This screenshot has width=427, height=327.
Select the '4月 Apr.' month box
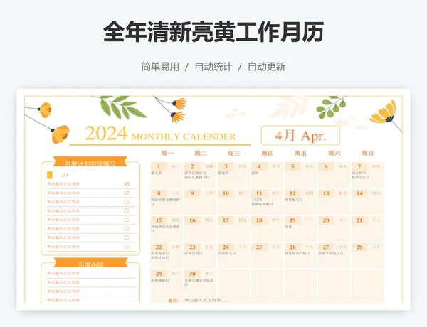300,135
